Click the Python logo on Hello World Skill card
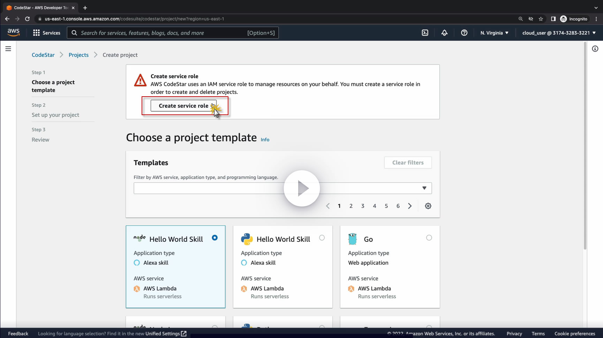 pyautogui.click(x=247, y=239)
